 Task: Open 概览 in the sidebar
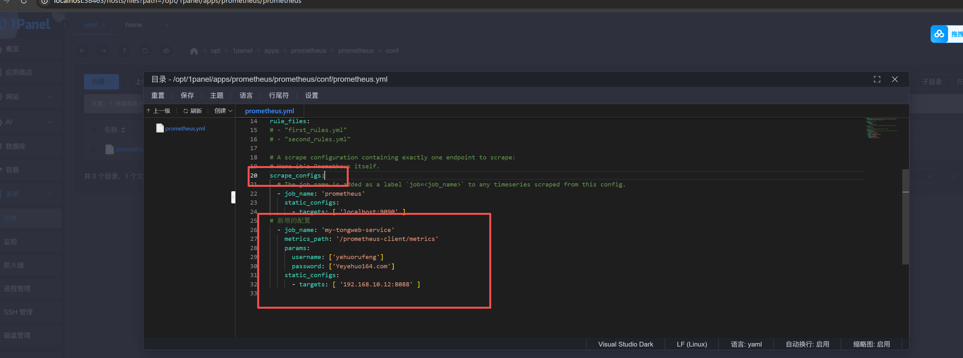click(12, 49)
